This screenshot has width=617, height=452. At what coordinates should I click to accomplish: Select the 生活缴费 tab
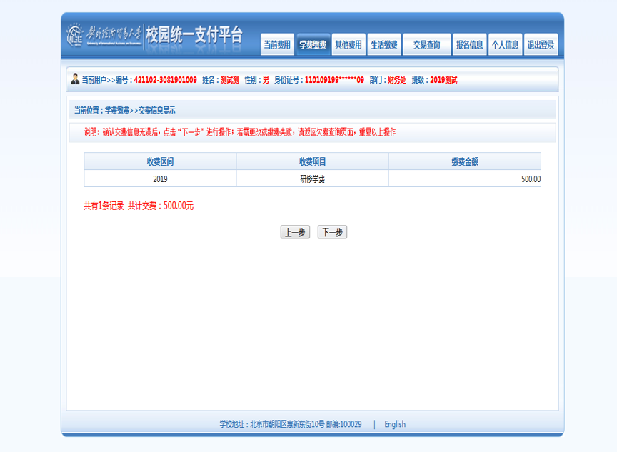(384, 44)
